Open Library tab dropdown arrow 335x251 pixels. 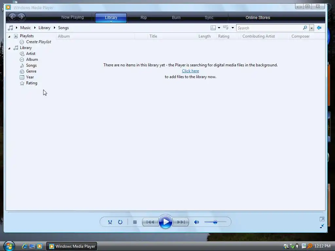[x=111, y=22]
